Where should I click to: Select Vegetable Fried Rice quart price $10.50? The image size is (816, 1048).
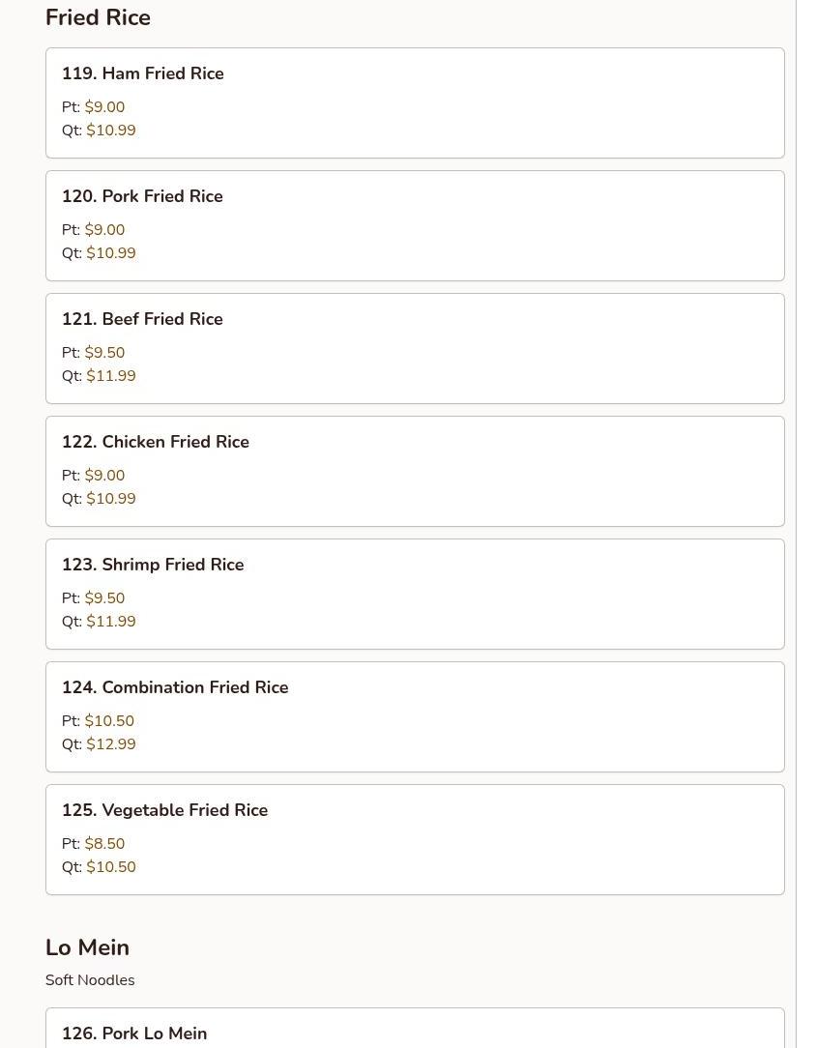111,867
